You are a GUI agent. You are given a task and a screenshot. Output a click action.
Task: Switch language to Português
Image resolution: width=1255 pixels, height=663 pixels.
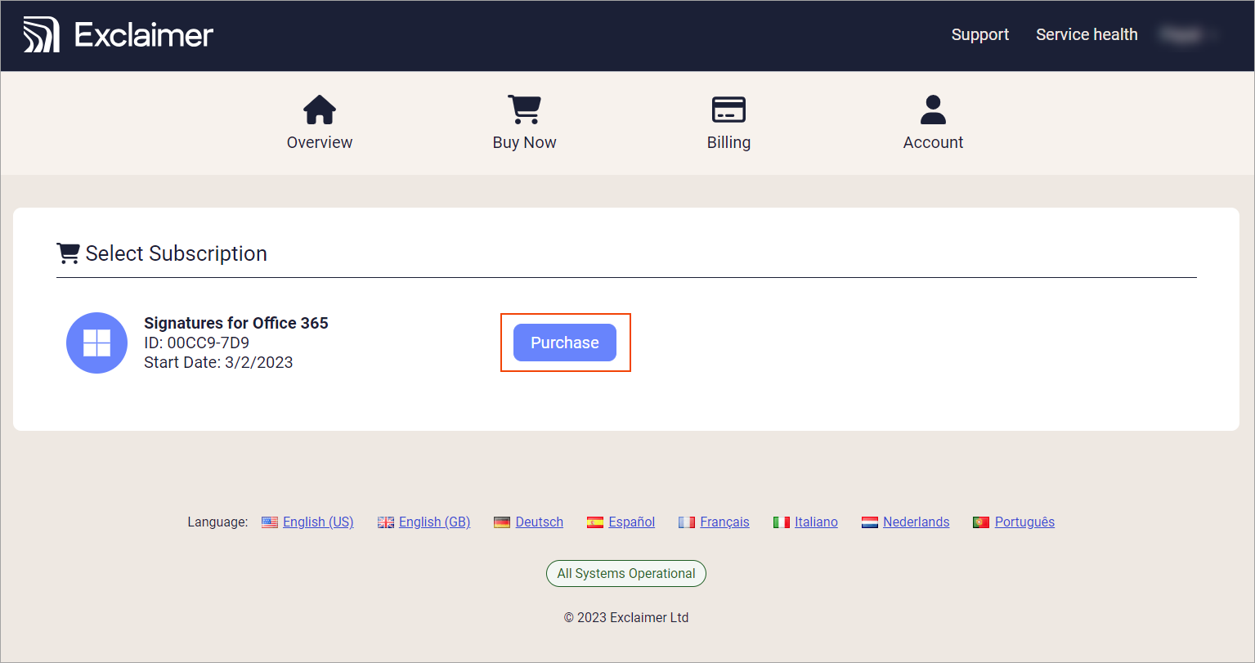[1024, 522]
